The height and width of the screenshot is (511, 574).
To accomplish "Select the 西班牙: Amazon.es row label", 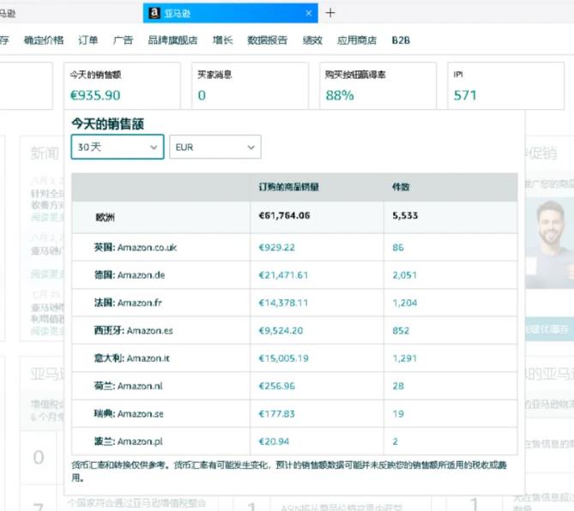I will tap(134, 331).
